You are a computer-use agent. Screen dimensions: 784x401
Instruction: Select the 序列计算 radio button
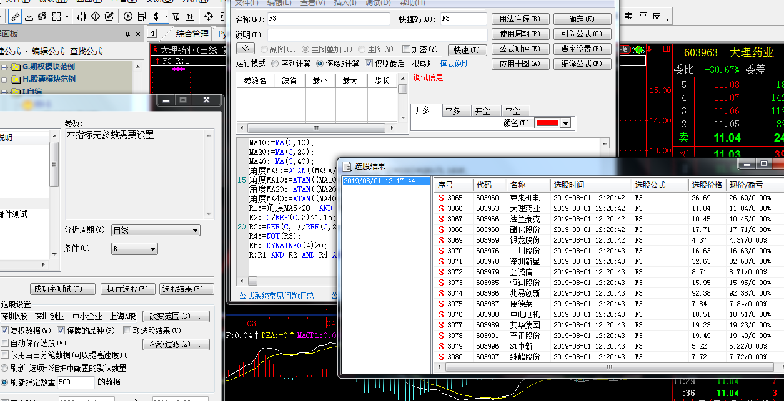point(274,64)
